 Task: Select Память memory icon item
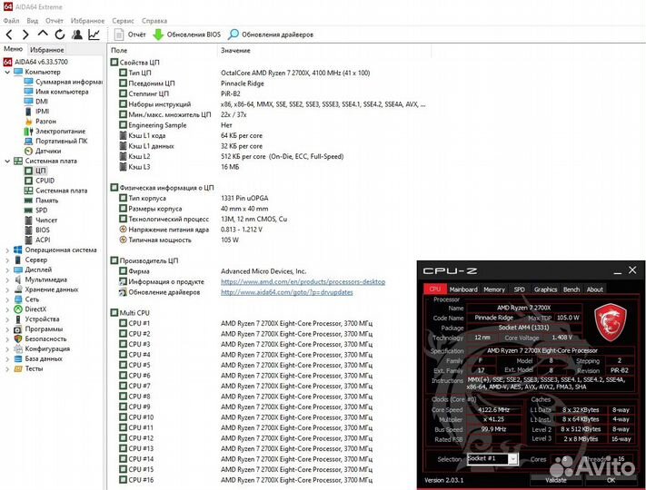(x=42, y=201)
